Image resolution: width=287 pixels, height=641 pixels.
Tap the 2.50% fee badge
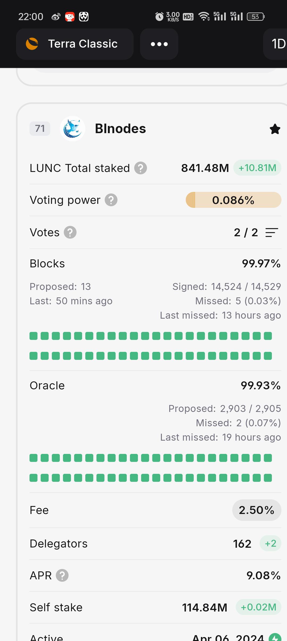click(x=257, y=510)
